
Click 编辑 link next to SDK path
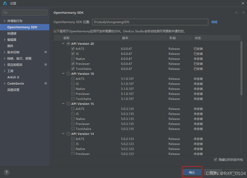point(214,22)
